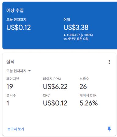Click the pin icon on 실적 card

pos(109,129)
